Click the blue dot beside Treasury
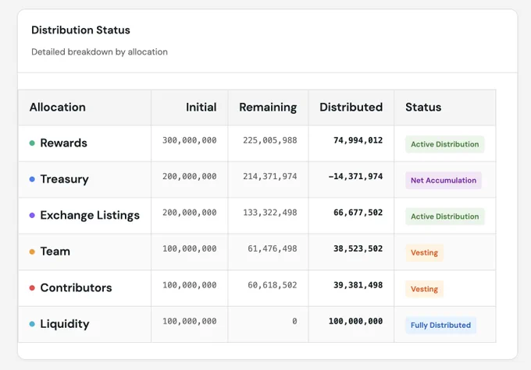Viewport: 531px width, 370px height. [32, 179]
